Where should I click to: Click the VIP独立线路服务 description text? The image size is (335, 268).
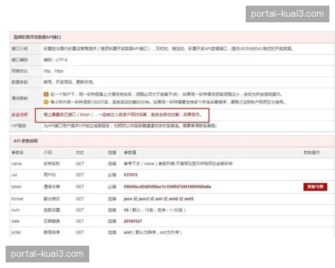click(x=130, y=126)
